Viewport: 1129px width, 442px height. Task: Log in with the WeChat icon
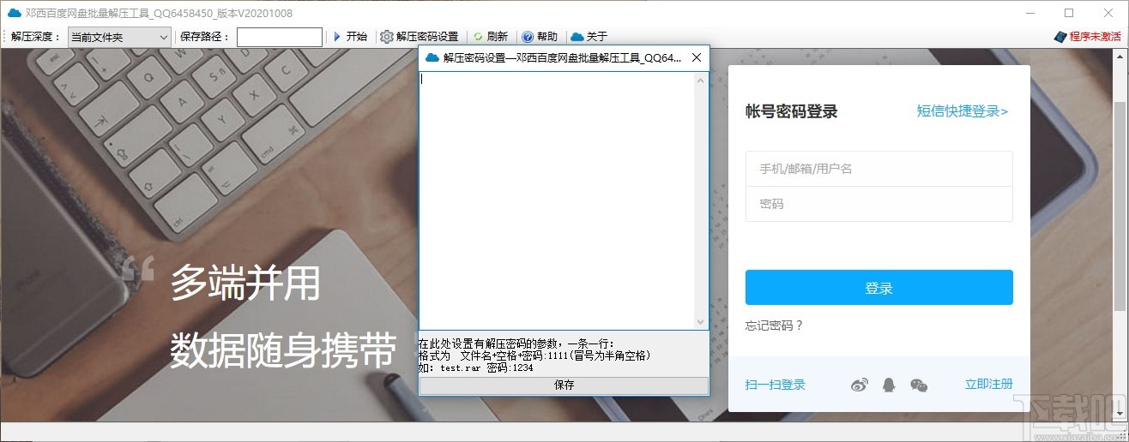[x=919, y=385]
